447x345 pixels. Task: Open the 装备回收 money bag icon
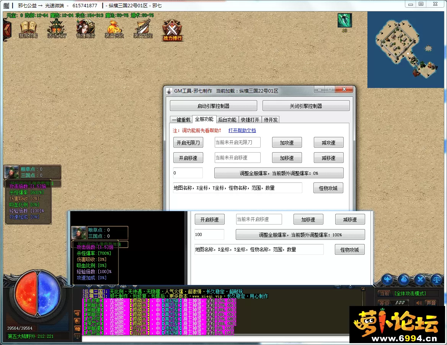coord(114,29)
